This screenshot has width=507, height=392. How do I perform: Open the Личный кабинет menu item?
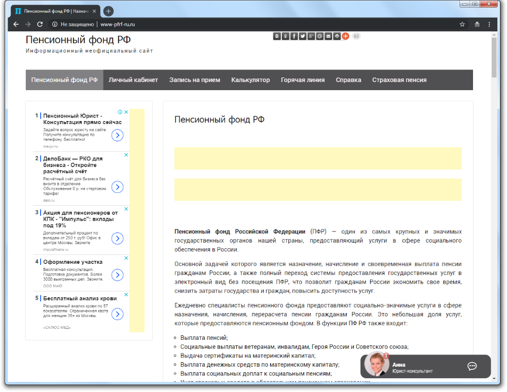[x=133, y=80]
